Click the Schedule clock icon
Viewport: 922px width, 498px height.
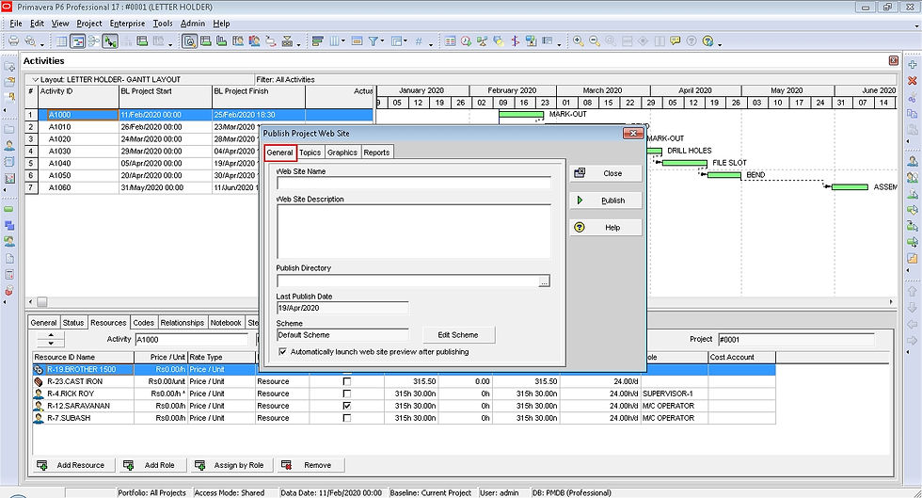tap(466, 41)
